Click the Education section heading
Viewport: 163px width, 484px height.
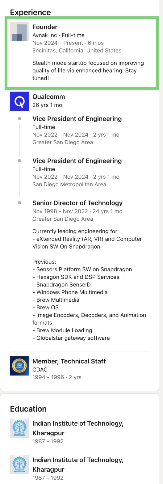click(x=28, y=409)
